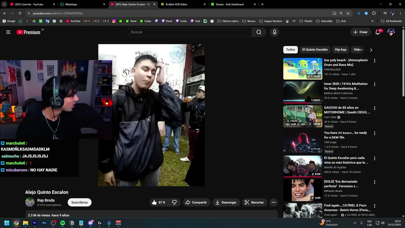
Task: Open the Diseño bookmark folder
Action: pyautogui.click(x=306, y=21)
